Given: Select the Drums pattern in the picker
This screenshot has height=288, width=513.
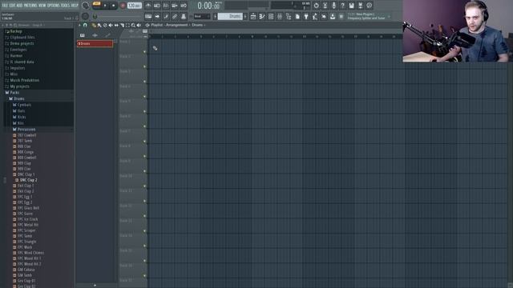Looking at the screenshot, I should (95, 43).
